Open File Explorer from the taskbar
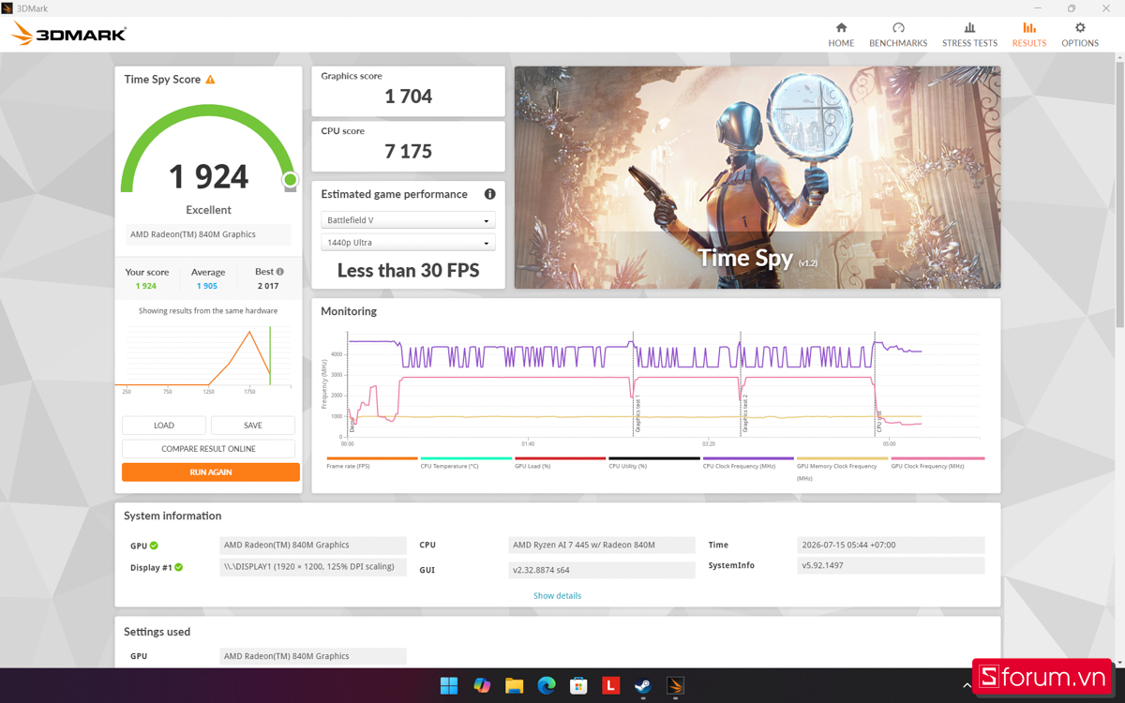 pos(514,685)
